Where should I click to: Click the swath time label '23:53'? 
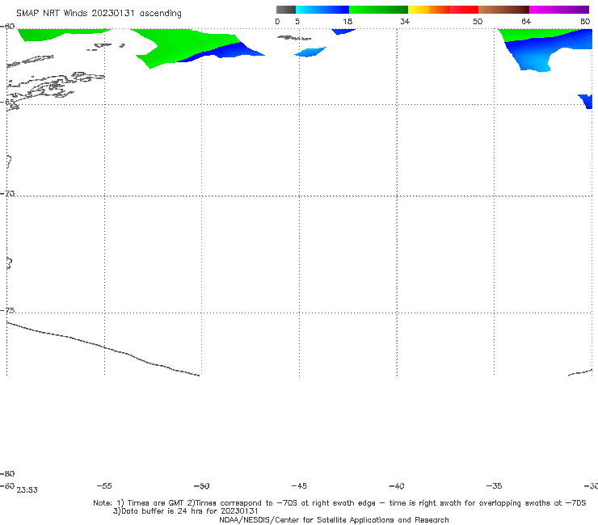pos(27,490)
